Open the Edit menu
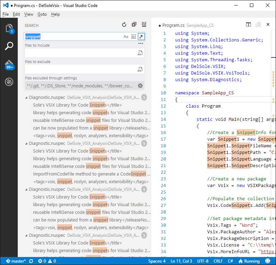The image size is (276, 265). coord(16,14)
